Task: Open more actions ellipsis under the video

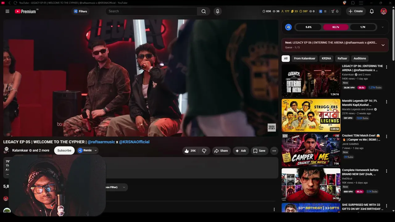Action: (x=274, y=151)
